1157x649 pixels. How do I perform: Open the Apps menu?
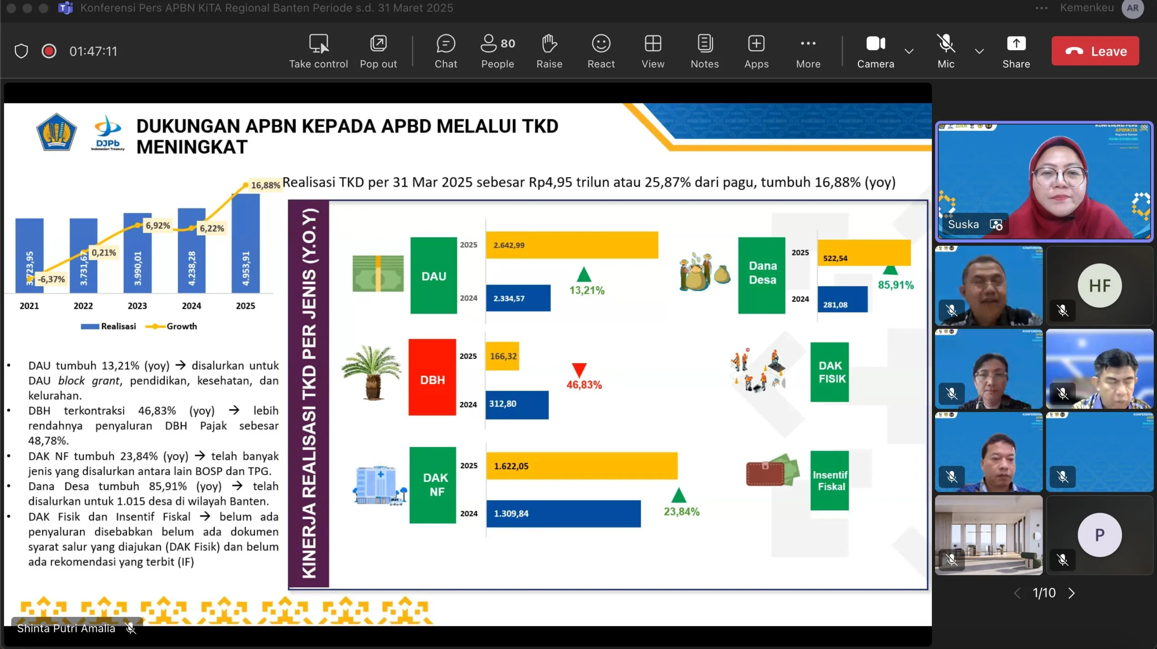756,51
